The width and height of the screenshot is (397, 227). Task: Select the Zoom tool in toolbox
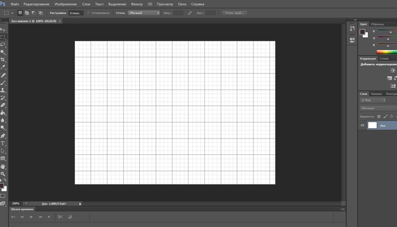coord(3,174)
